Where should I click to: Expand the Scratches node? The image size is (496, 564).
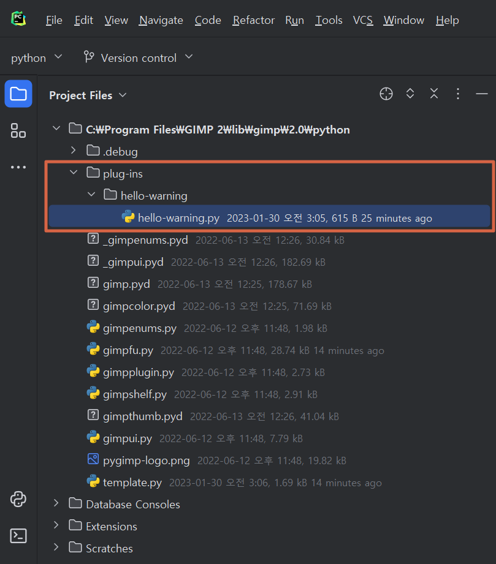56,547
